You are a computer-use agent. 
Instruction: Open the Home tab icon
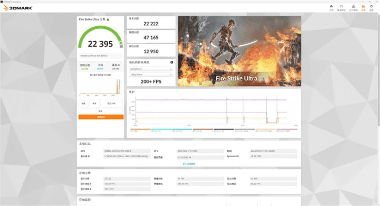pos(331,7)
